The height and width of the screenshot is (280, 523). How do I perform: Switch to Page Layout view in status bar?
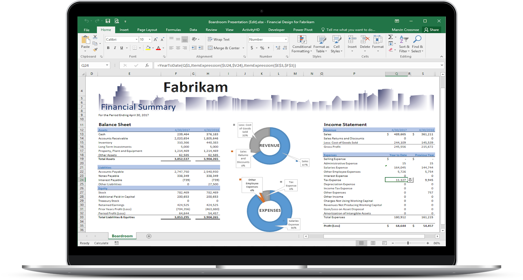click(373, 243)
